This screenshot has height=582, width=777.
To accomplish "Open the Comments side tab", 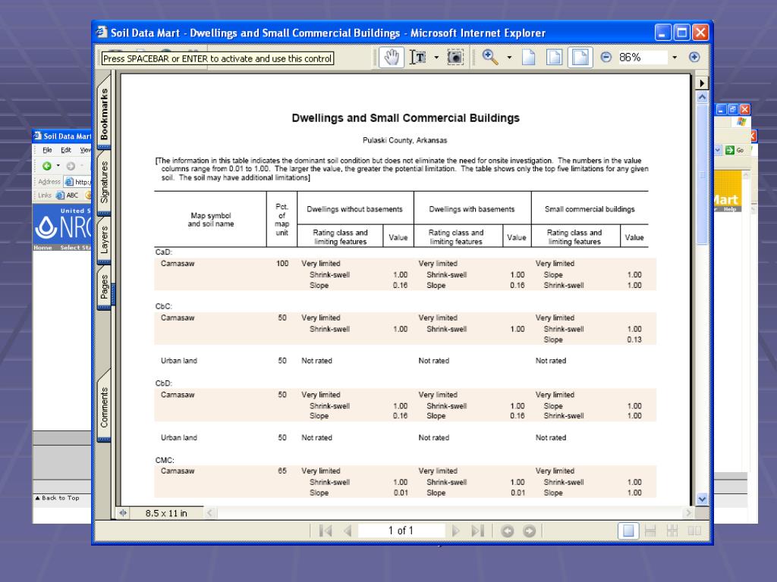I will coord(104,407).
